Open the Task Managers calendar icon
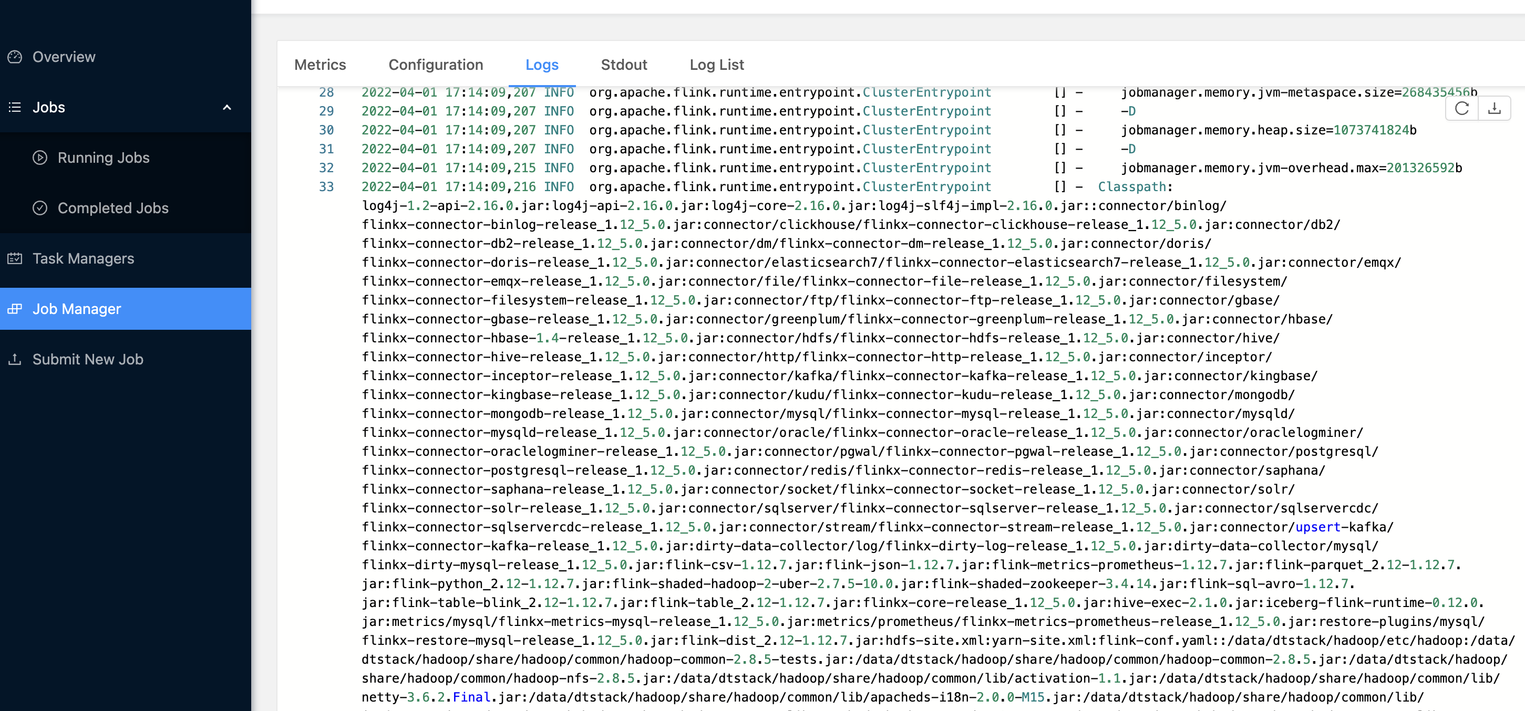 pos(15,258)
